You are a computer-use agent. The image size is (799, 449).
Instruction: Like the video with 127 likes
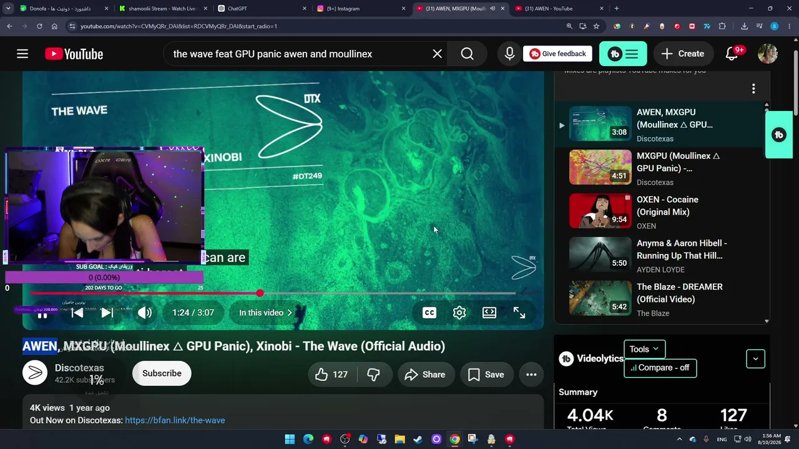(x=332, y=374)
